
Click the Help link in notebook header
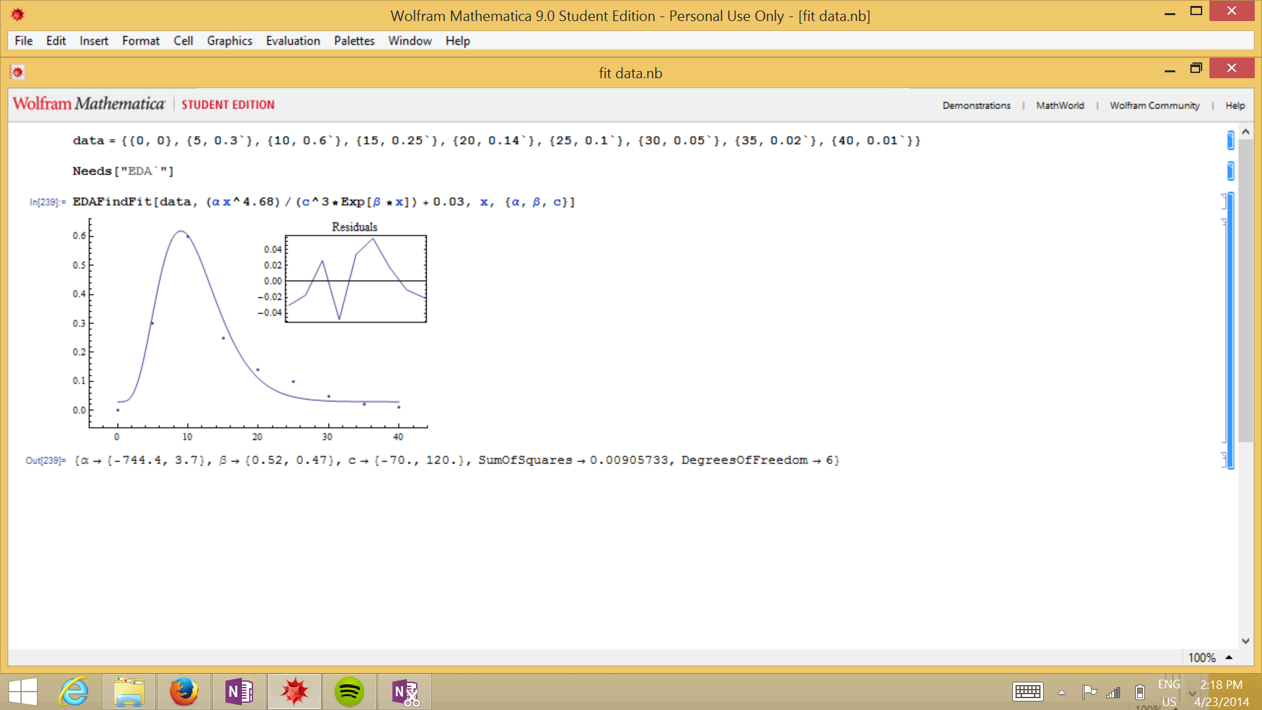[1235, 105]
